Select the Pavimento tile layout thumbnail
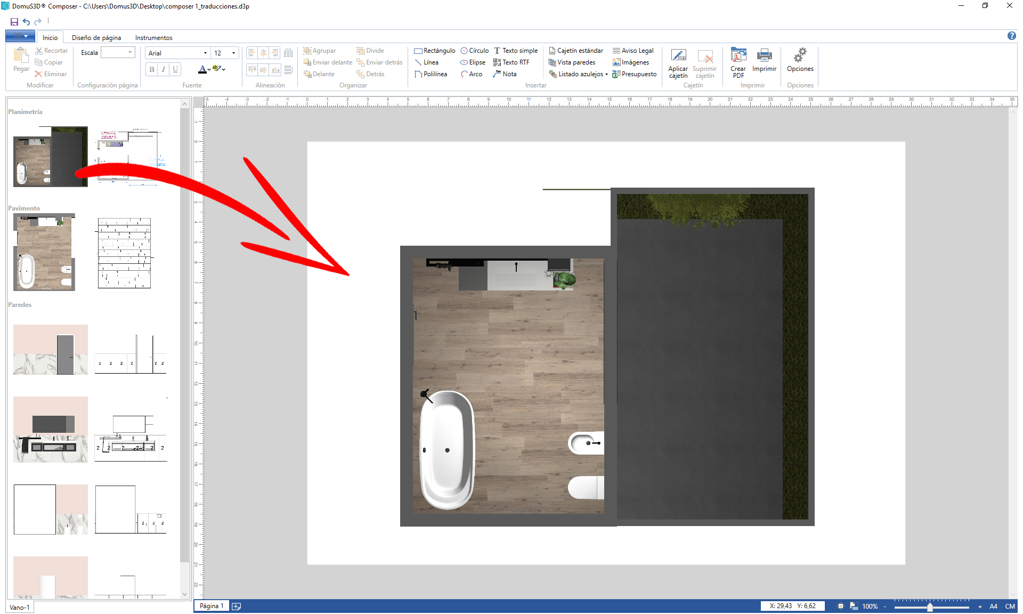 [x=124, y=253]
